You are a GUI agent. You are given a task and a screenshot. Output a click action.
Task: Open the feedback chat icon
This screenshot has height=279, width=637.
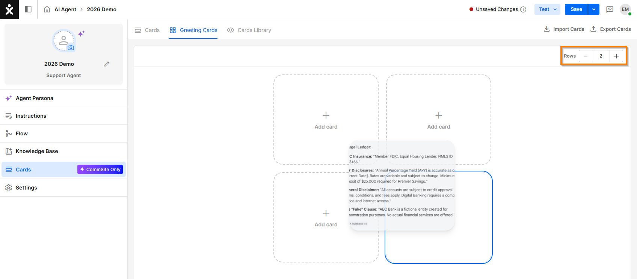pos(610,9)
